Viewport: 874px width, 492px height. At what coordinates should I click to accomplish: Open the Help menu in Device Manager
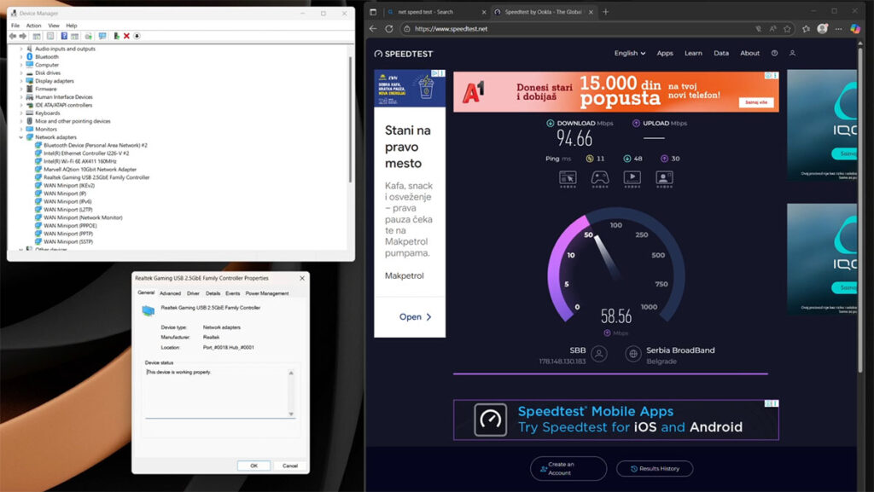coord(72,26)
